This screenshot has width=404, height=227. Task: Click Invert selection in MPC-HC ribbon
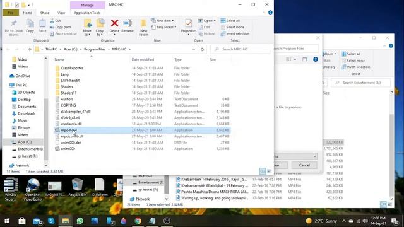[235, 33]
